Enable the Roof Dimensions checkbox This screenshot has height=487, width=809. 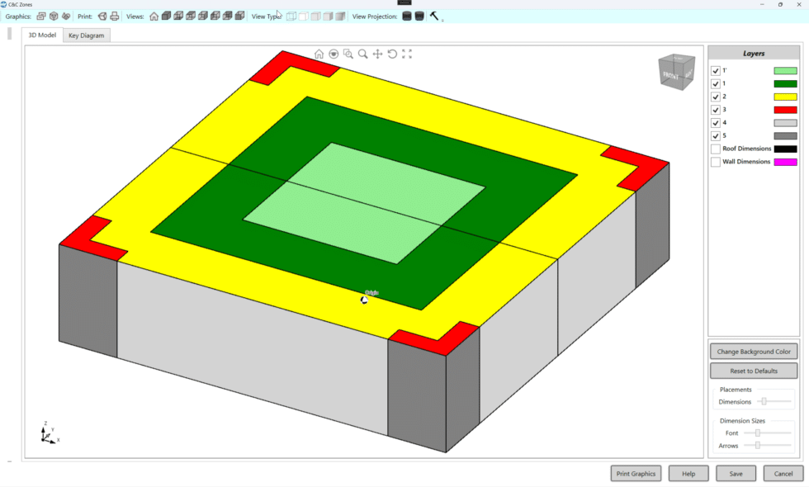click(716, 149)
